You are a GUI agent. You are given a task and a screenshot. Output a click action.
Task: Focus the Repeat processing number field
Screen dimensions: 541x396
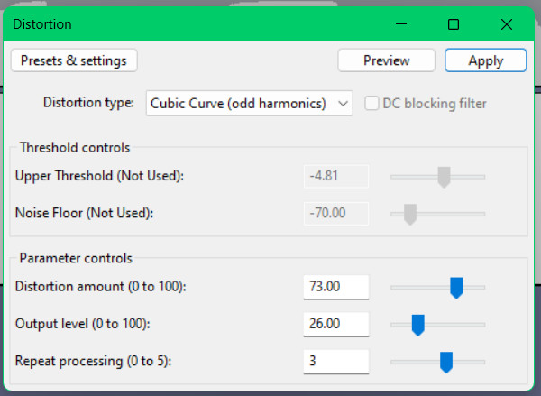336,362
